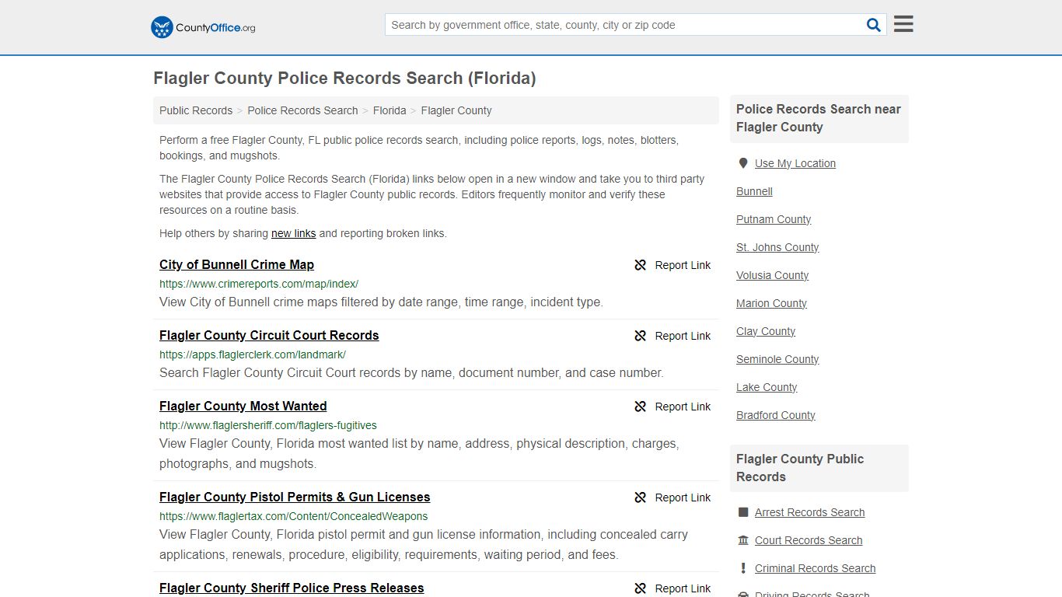
Task: Open Marion County link
Action: click(771, 303)
